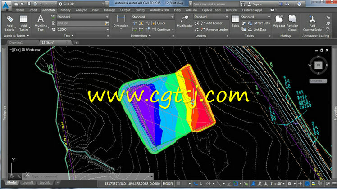Toggle ortho mode in status bar
This screenshot has height=189, width=337.
point(202,184)
